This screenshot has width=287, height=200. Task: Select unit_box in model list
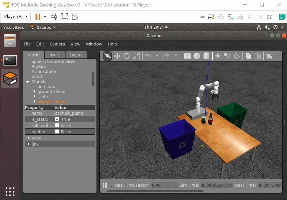(x=46, y=87)
